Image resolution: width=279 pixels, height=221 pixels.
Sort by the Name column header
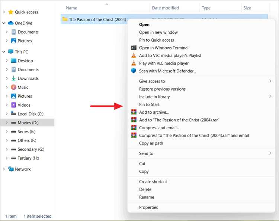[71, 8]
